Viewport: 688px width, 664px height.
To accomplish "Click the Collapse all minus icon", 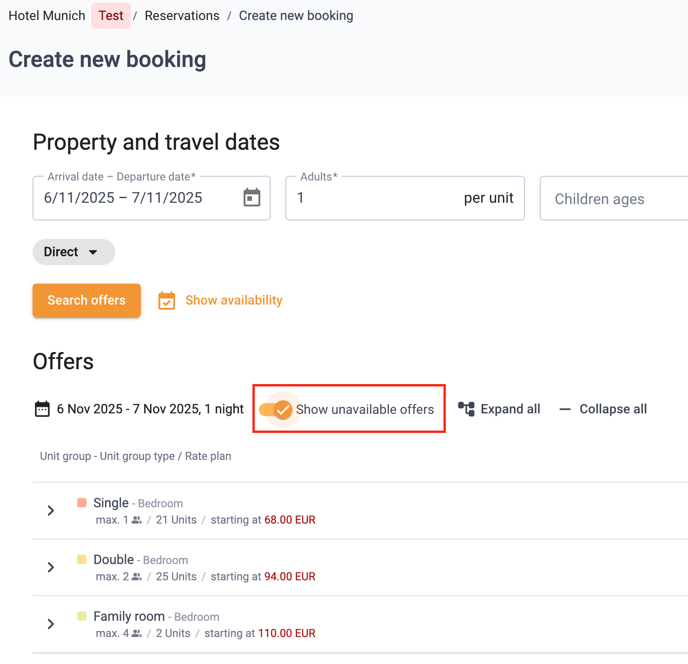I will [x=565, y=409].
